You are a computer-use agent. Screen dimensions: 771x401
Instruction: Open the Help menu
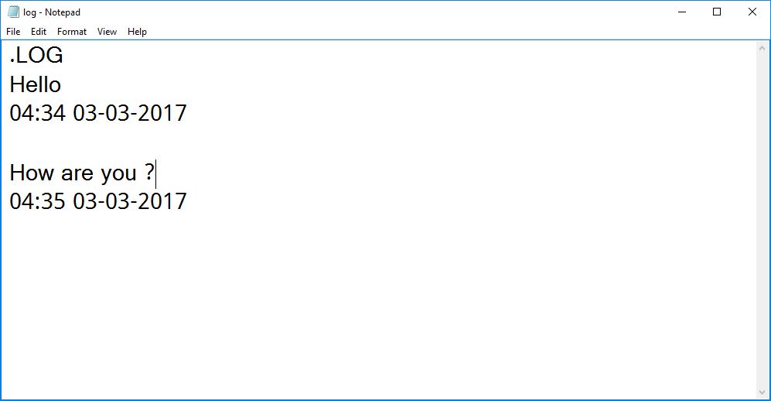(137, 32)
